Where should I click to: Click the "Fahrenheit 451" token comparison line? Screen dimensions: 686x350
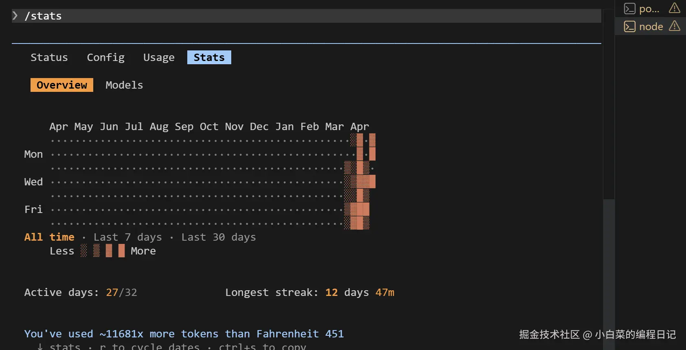pyautogui.click(x=184, y=334)
